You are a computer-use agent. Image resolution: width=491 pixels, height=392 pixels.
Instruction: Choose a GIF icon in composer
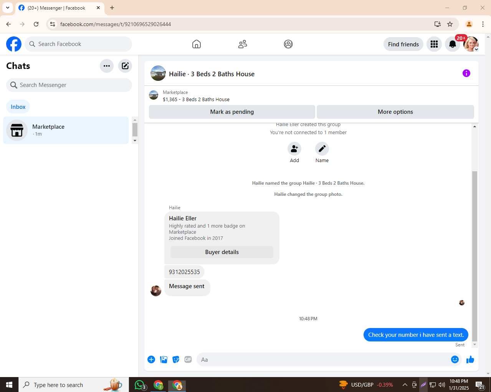188,359
